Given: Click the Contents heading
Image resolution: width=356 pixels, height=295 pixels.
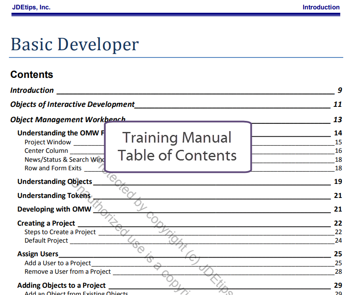Looking at the screenshot, I should 32,74.
